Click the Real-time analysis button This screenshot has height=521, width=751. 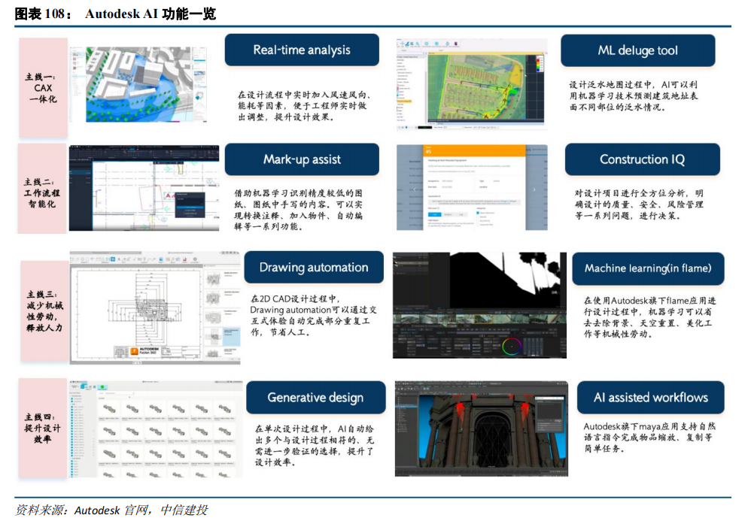301,50
